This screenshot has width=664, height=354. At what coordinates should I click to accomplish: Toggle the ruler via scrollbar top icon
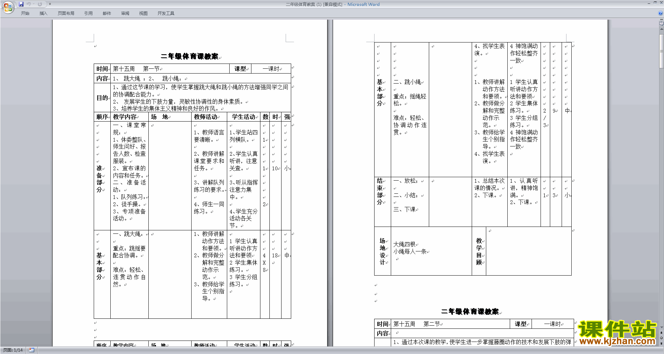[662, 23]
